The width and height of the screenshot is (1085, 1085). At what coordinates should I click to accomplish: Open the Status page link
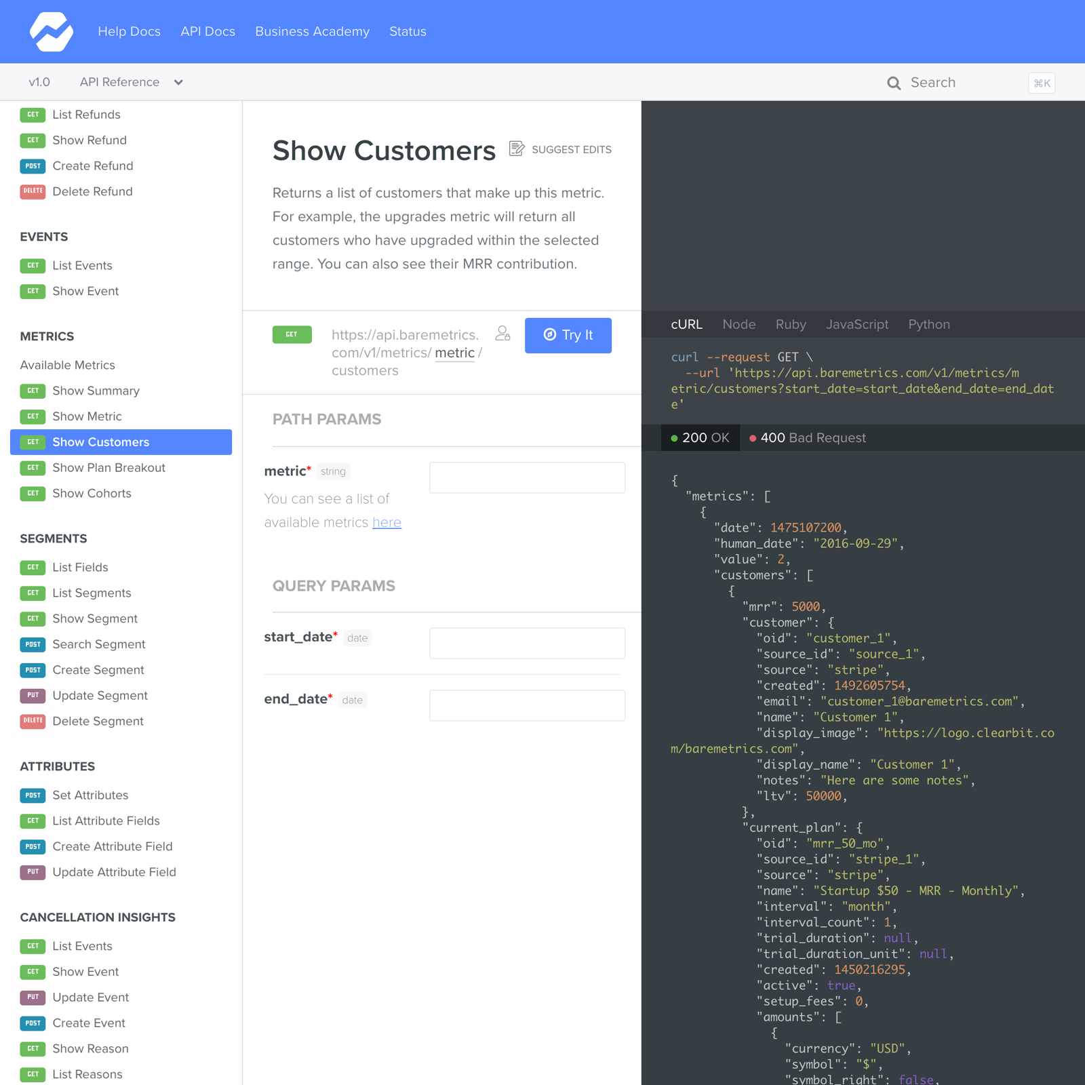point(408,31)
